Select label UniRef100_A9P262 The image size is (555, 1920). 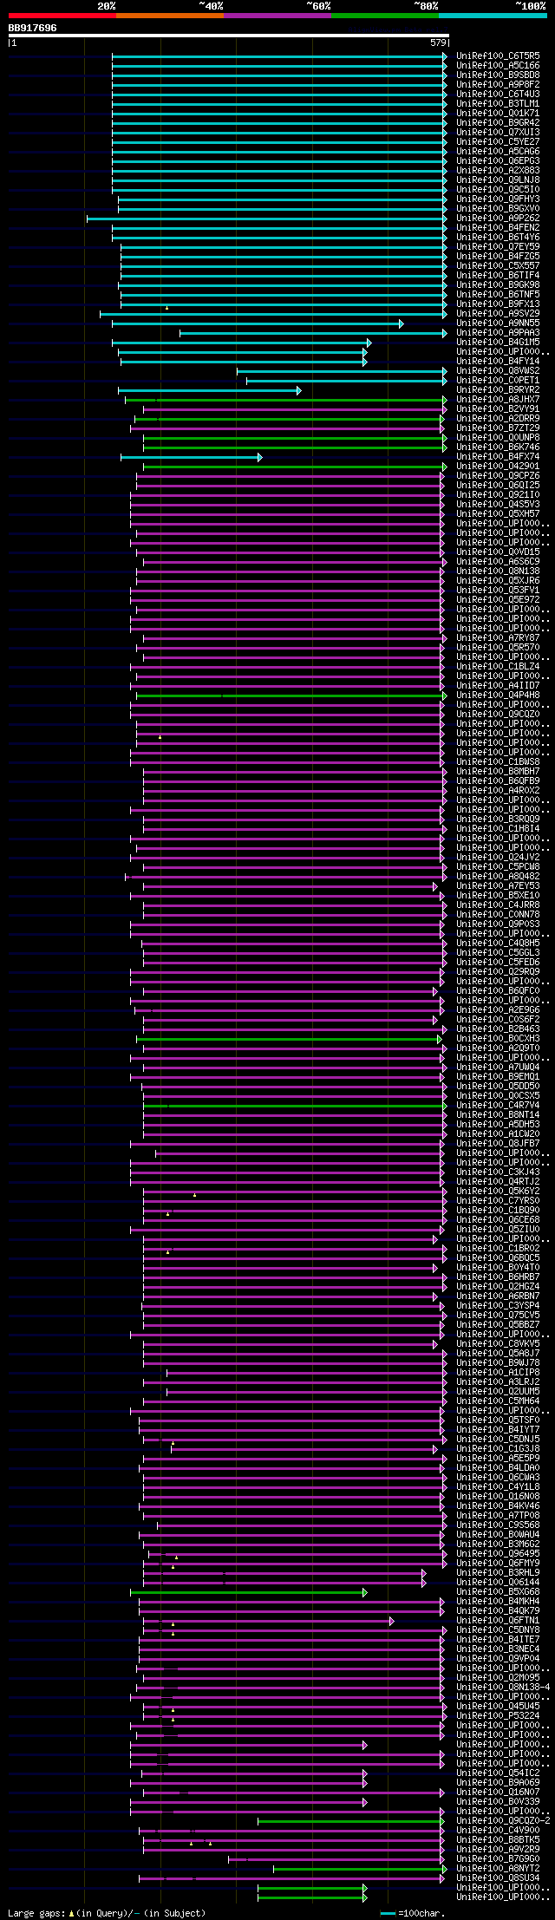click(498, 219)
